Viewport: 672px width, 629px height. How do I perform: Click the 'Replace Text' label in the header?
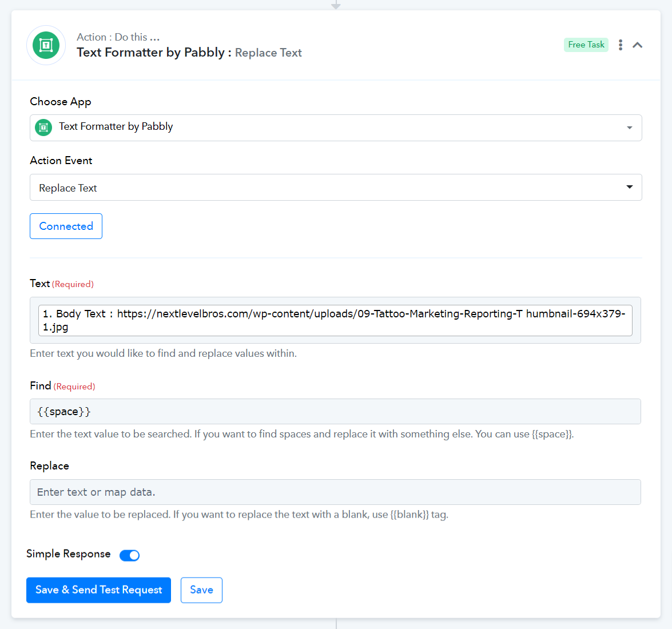point(268,53)
